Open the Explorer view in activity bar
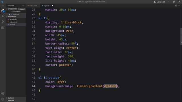Screen dimensions: 182x102 pyautogui.click(x=3, y=10)
